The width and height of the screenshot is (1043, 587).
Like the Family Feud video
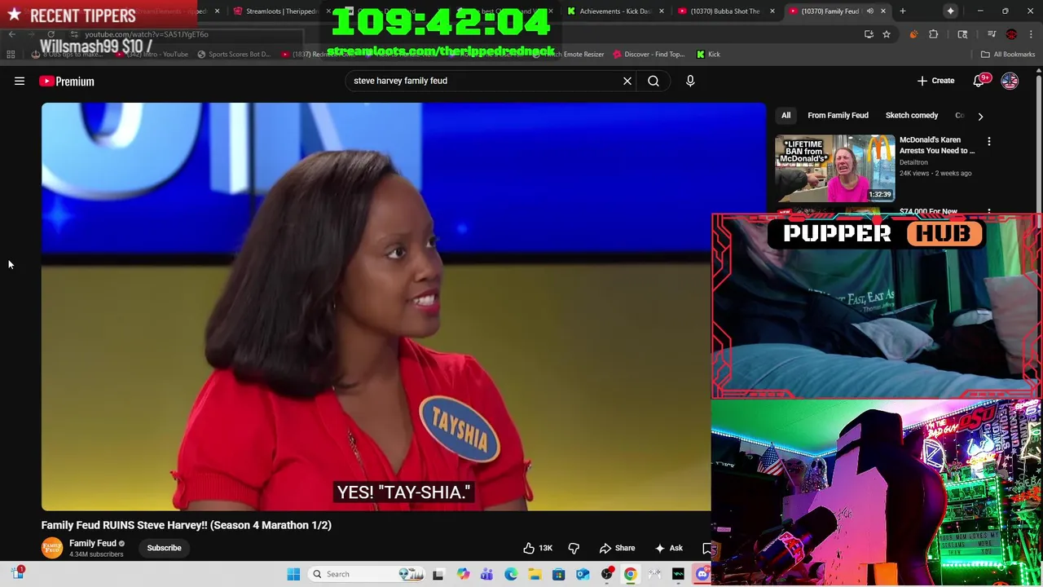point(538,548)
